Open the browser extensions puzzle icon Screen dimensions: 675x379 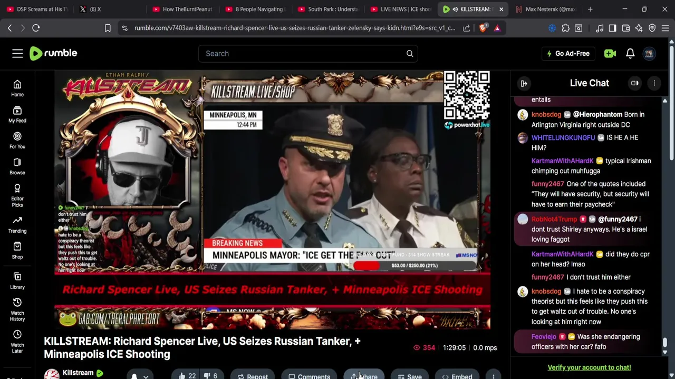(565, 28)
